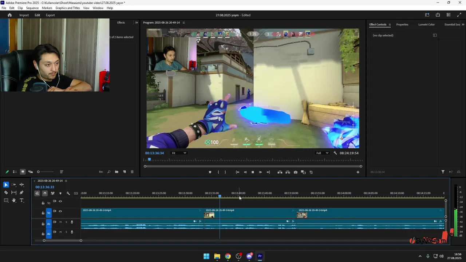Open the Graphics and Titles menu
This screenshot has width=466, height=262.
(68, 8)
